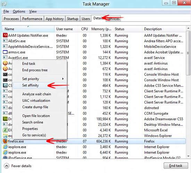The image size is (191, 173).
Task: Click the End task button at bottom
Action: [x=176, y=166]
